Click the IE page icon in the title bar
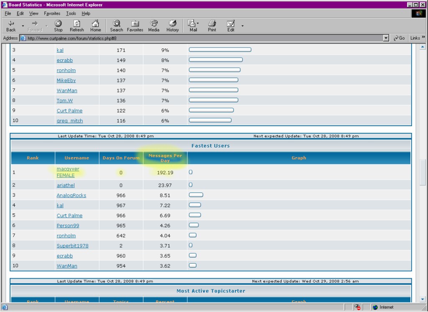The image size is (428, 312). tap(4, 5)
